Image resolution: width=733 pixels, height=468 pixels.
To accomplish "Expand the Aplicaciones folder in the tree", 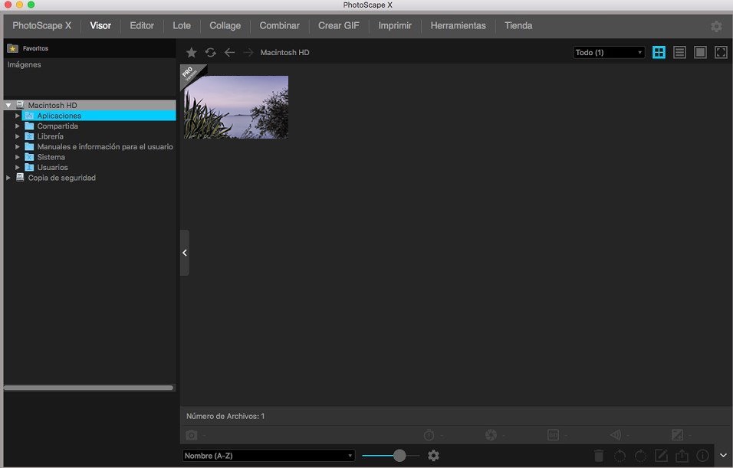I will (x=18, y=115).
